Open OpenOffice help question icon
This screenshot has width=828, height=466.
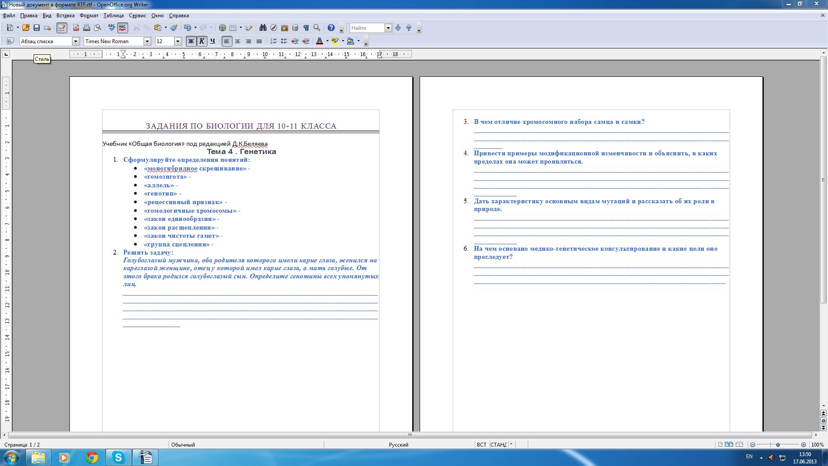pos(331,28)
